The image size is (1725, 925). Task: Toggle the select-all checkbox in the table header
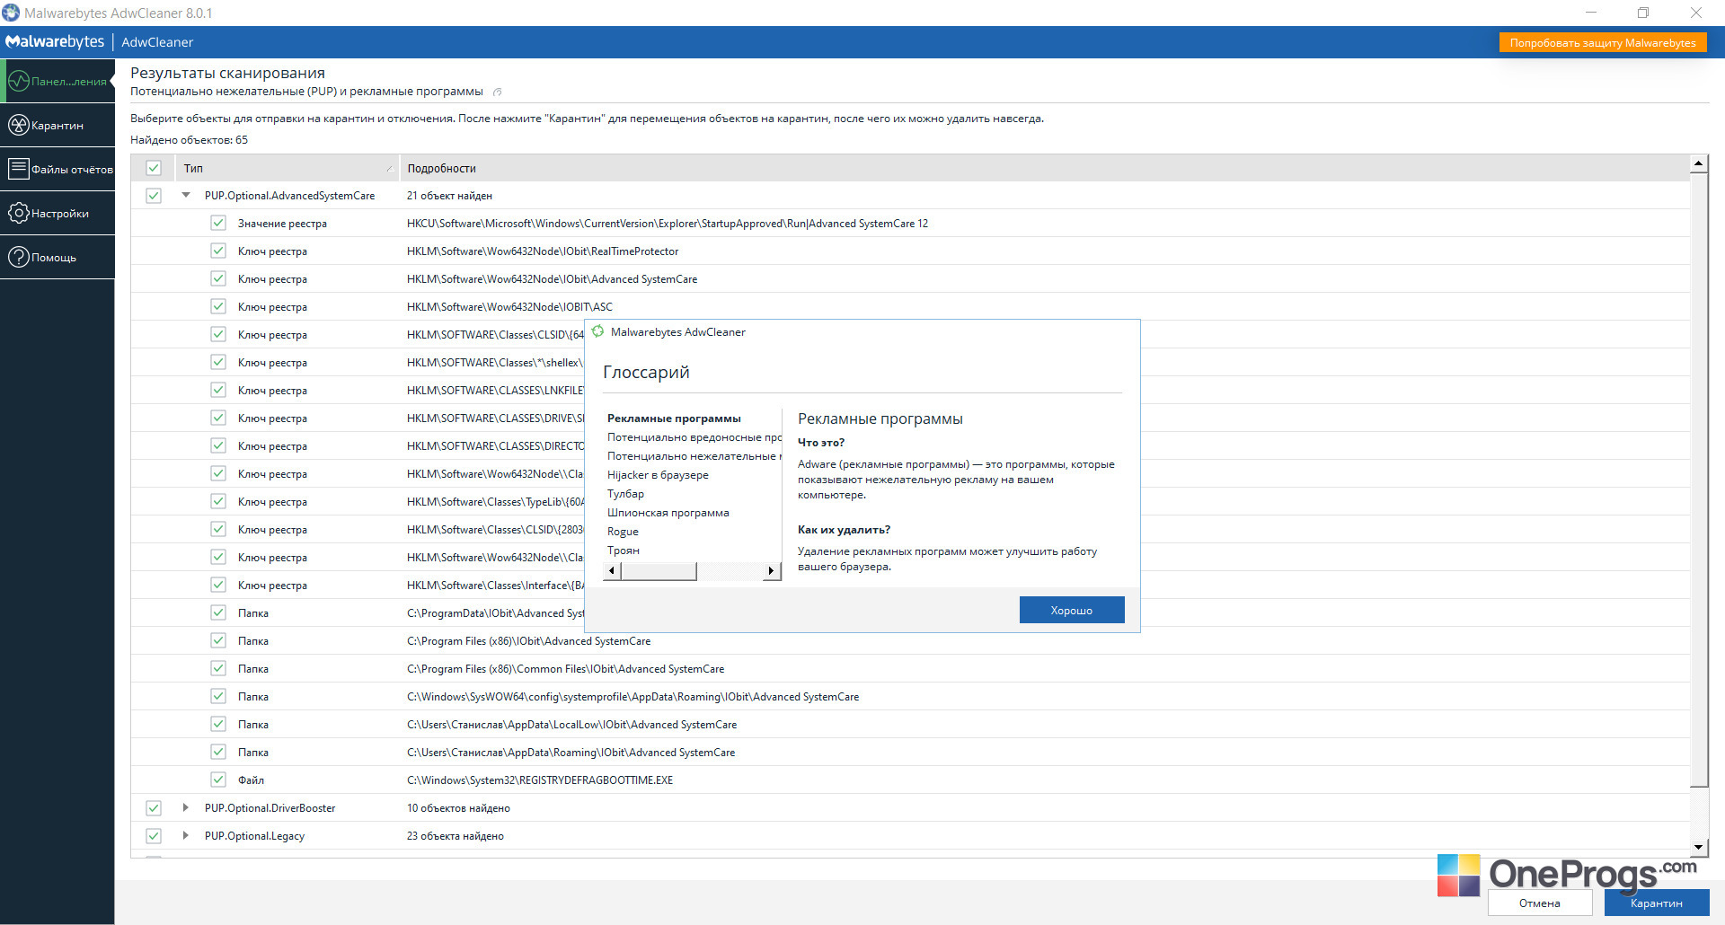[x=154, y=168]
